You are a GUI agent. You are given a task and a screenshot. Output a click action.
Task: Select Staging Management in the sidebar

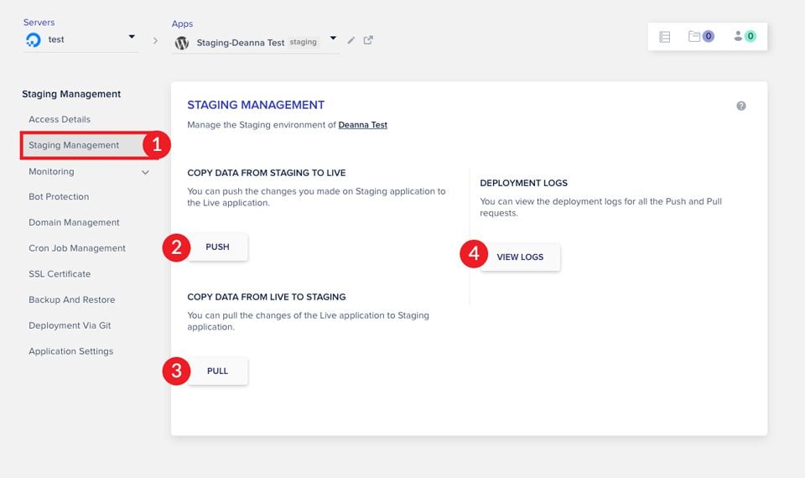pyautogui.click(x=74, y=145)
